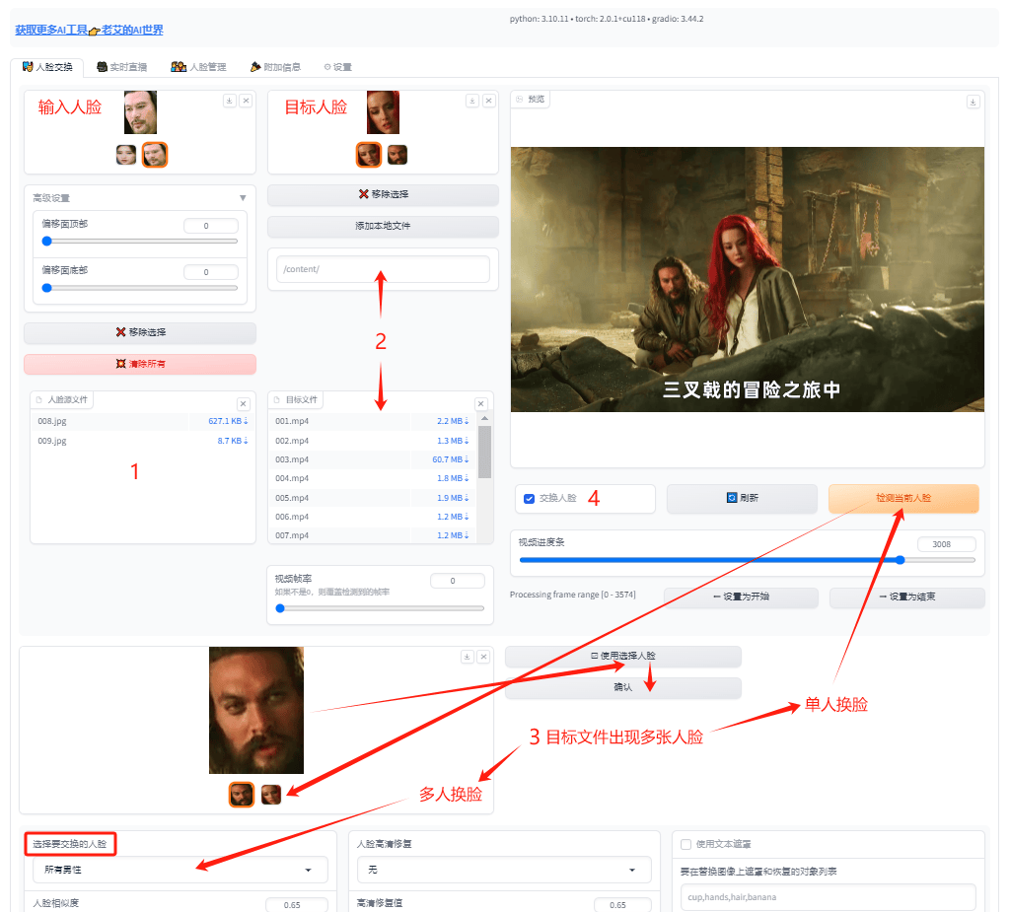Download file 003.mp4 via its size link
1010x912 pixels.
[x=451, y=459]
